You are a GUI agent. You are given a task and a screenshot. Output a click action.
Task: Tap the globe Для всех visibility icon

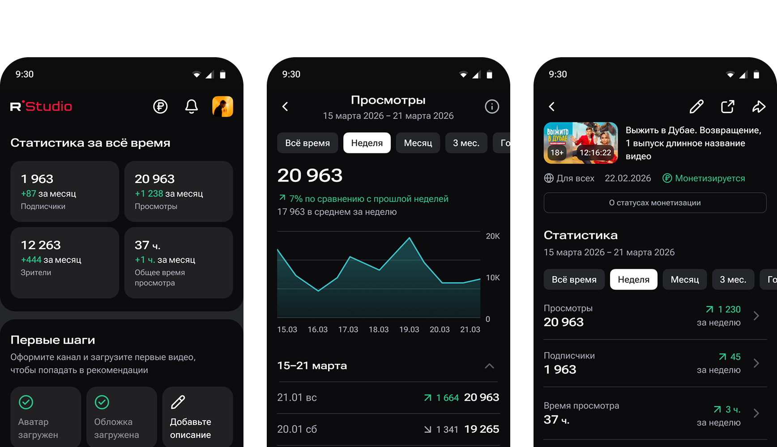click(x=549, y=178)
